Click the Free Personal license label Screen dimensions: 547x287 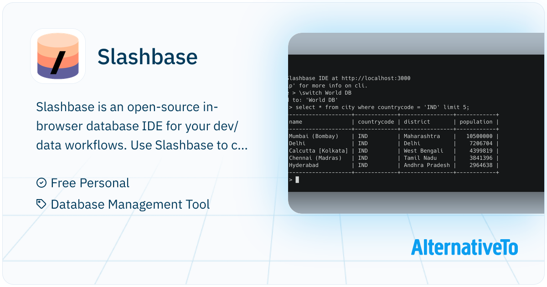(90, 183)
